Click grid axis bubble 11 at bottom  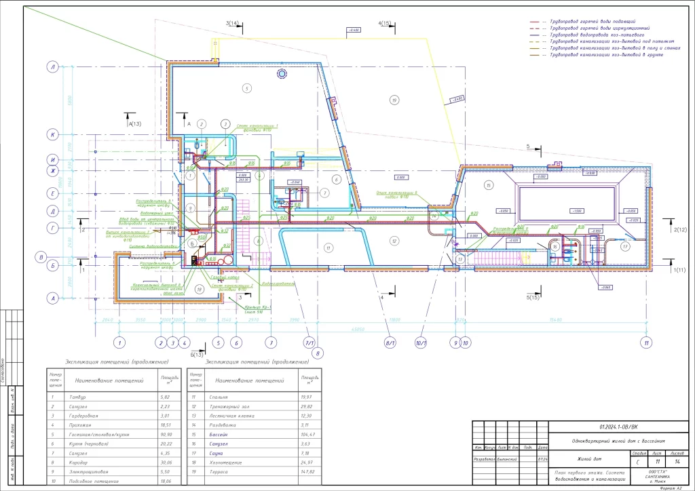tap(647, 343)
